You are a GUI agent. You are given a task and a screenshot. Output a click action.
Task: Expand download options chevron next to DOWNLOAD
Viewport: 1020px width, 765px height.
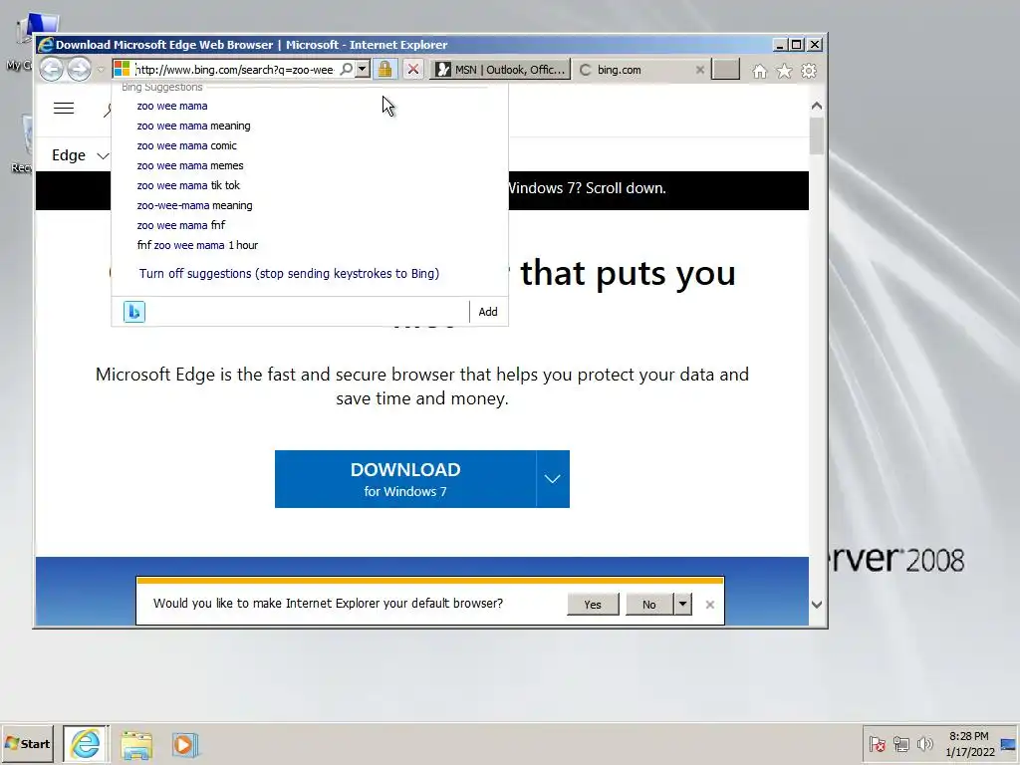pos(552,479)
